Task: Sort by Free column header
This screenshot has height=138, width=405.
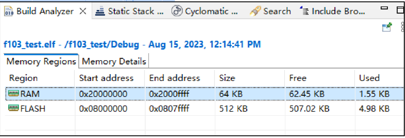Action: [298, 78]
